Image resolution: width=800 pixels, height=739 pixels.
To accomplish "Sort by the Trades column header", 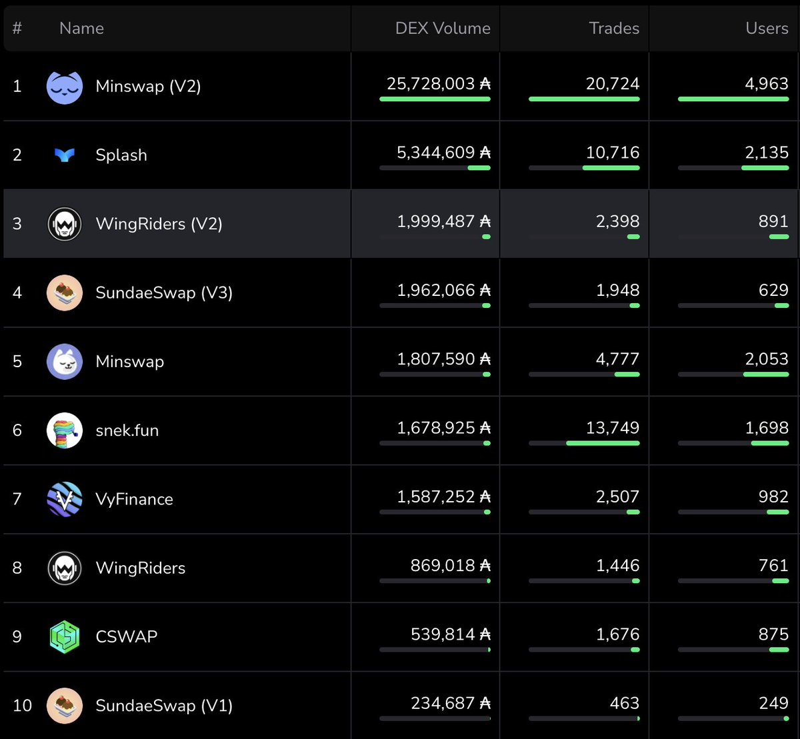I will pyautogui.click(x=614, y=28).
